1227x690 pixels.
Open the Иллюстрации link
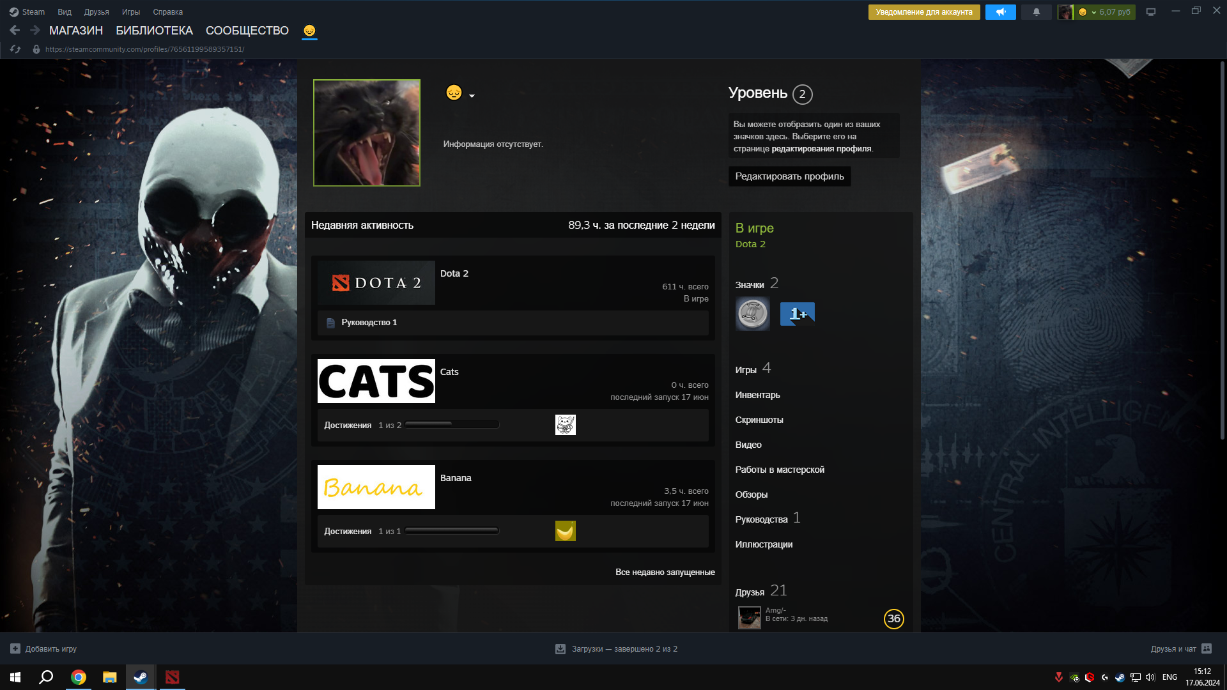764,544
